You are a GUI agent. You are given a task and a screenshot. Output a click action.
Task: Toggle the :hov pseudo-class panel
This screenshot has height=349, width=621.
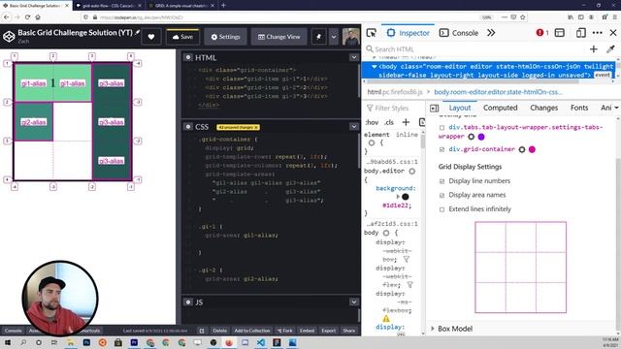373,122
